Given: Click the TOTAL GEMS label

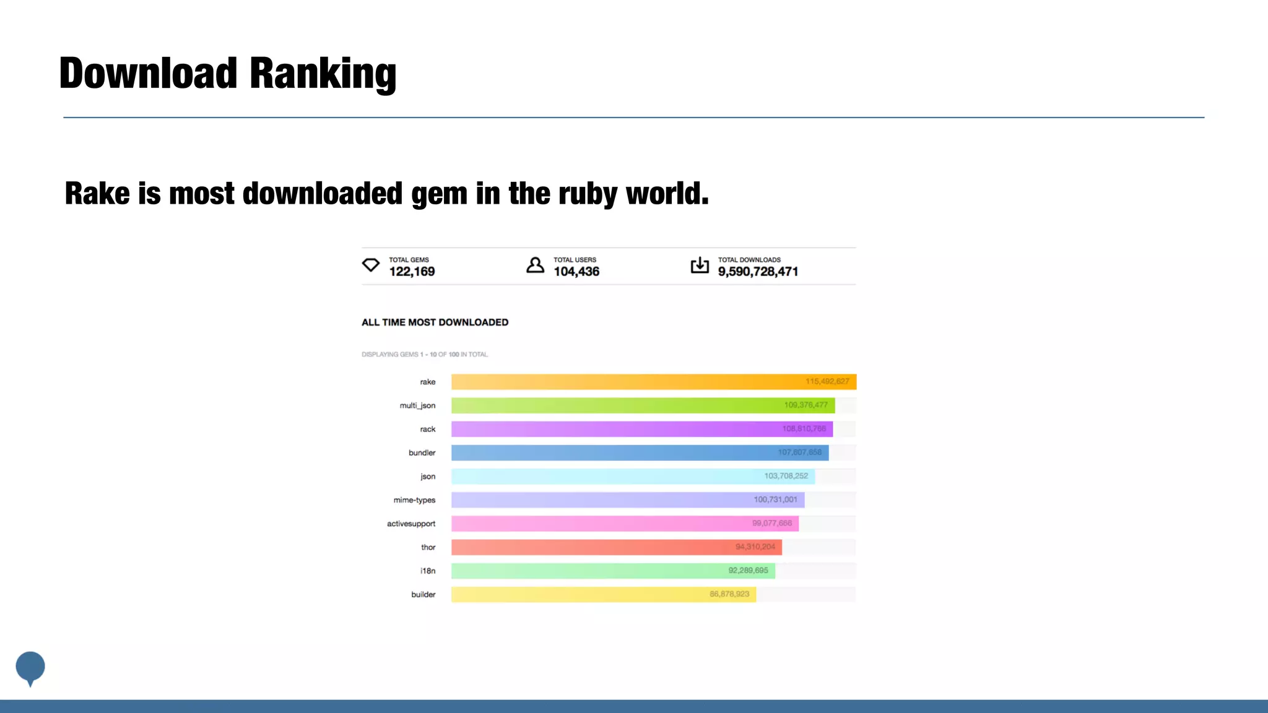Looking at the screenshot, I should (409, 260).
